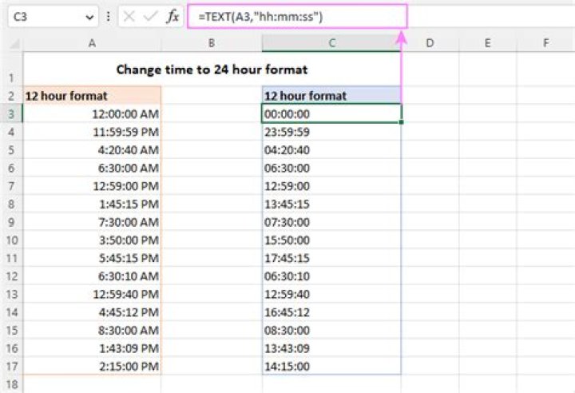Click the Select All corner triangle

tap(11, 42)
